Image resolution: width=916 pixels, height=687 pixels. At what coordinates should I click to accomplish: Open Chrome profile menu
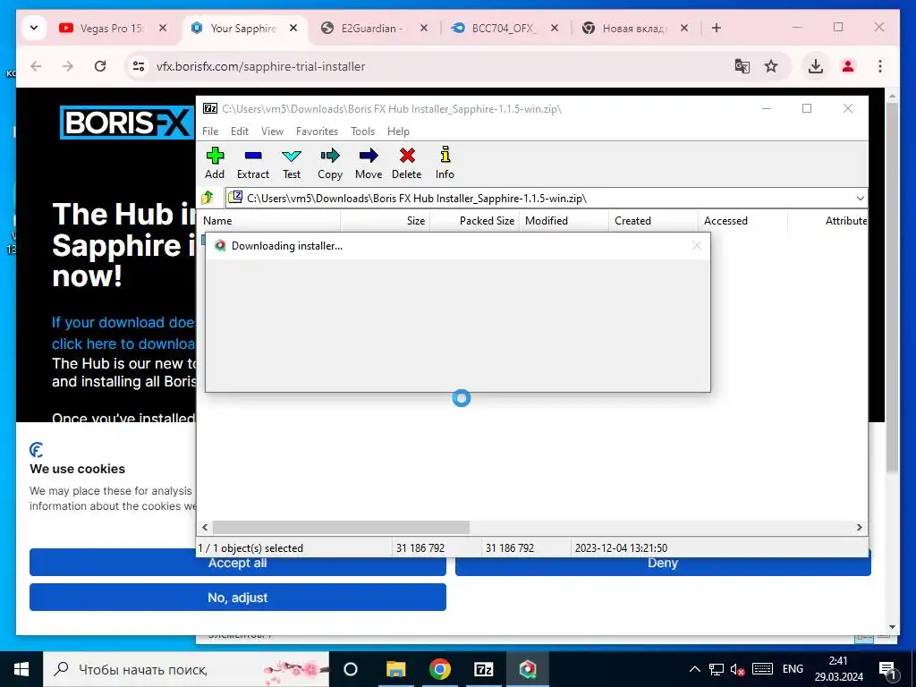(848, 66)
